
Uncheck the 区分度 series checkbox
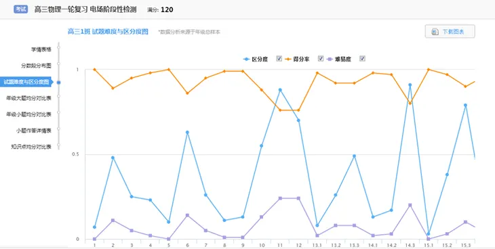[279, 58]
